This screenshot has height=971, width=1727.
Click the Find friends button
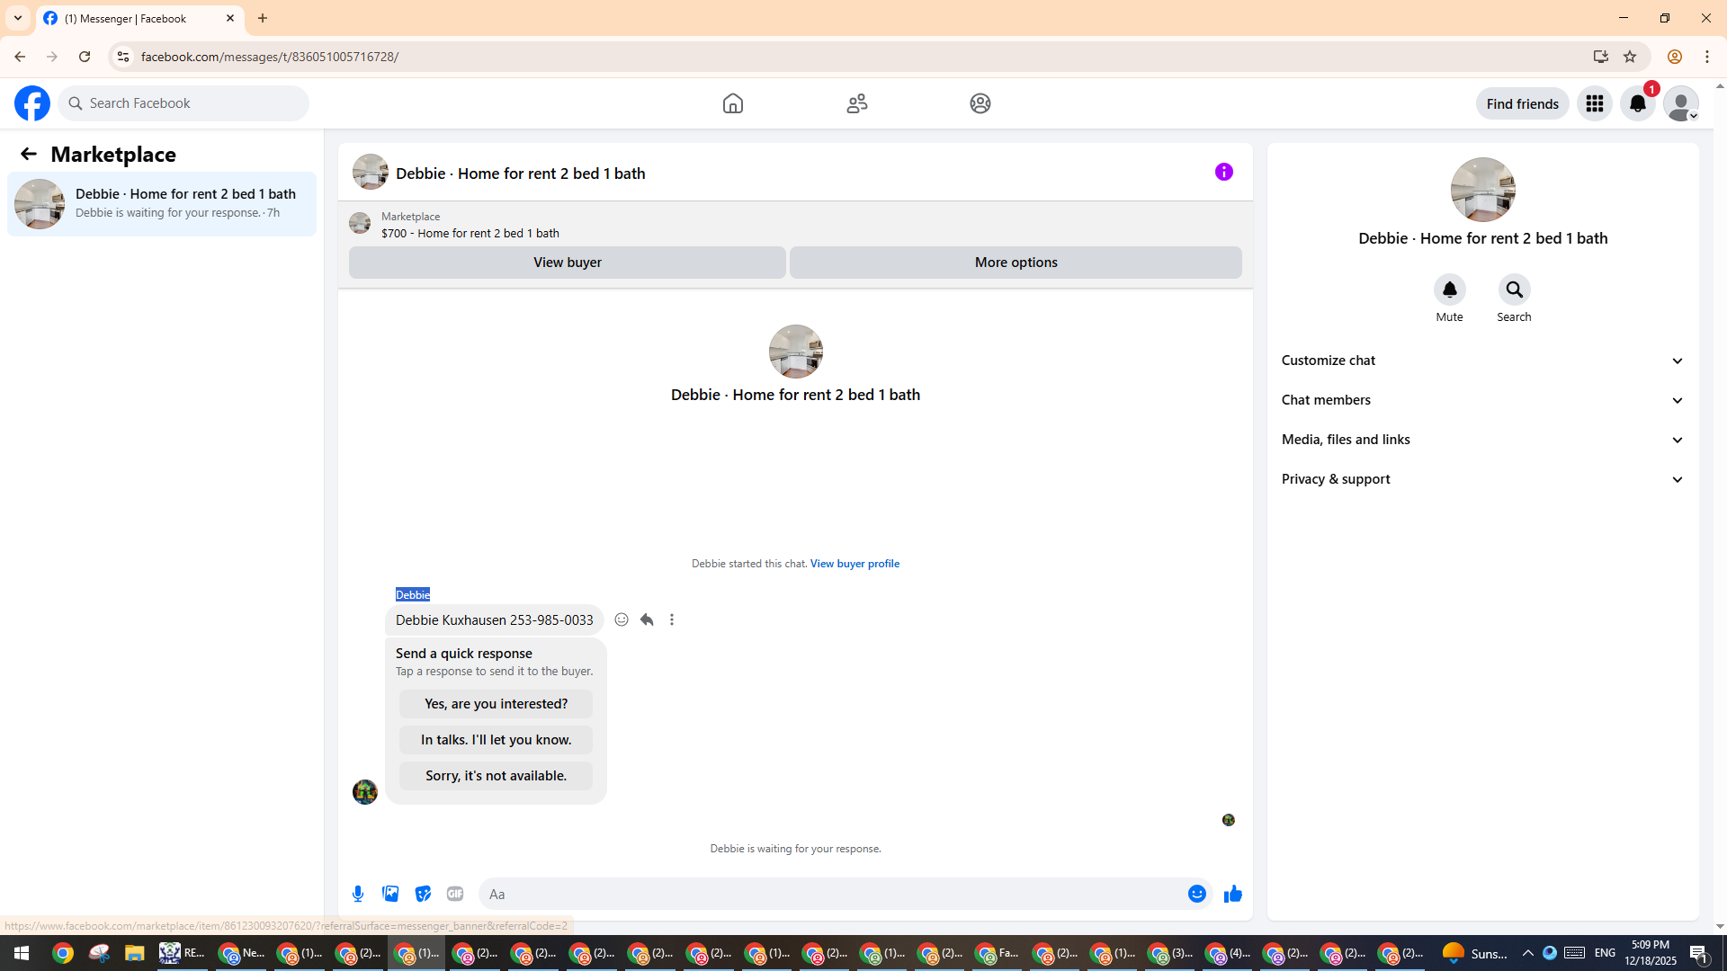click(1522, 103)
